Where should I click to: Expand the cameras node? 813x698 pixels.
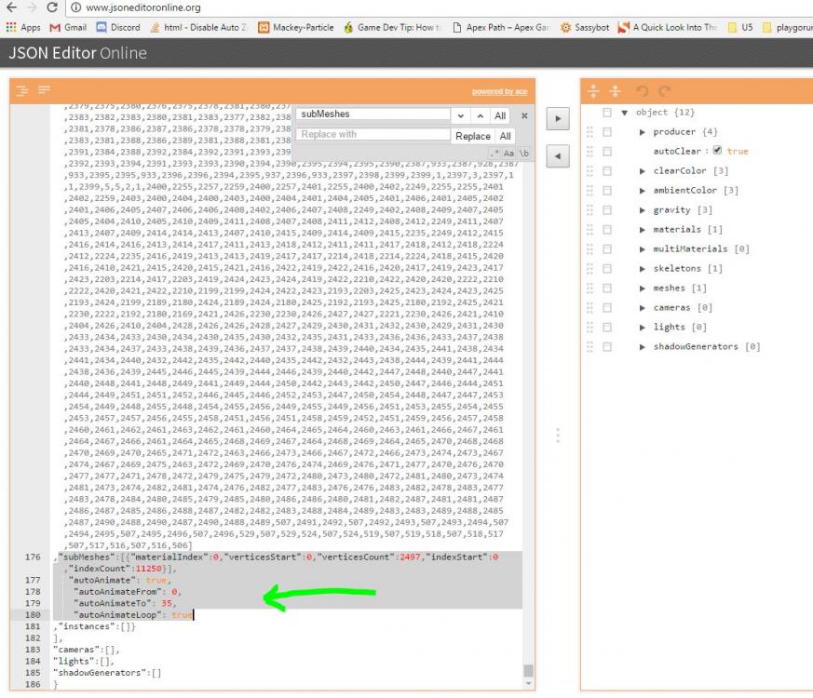click(643, 308)
